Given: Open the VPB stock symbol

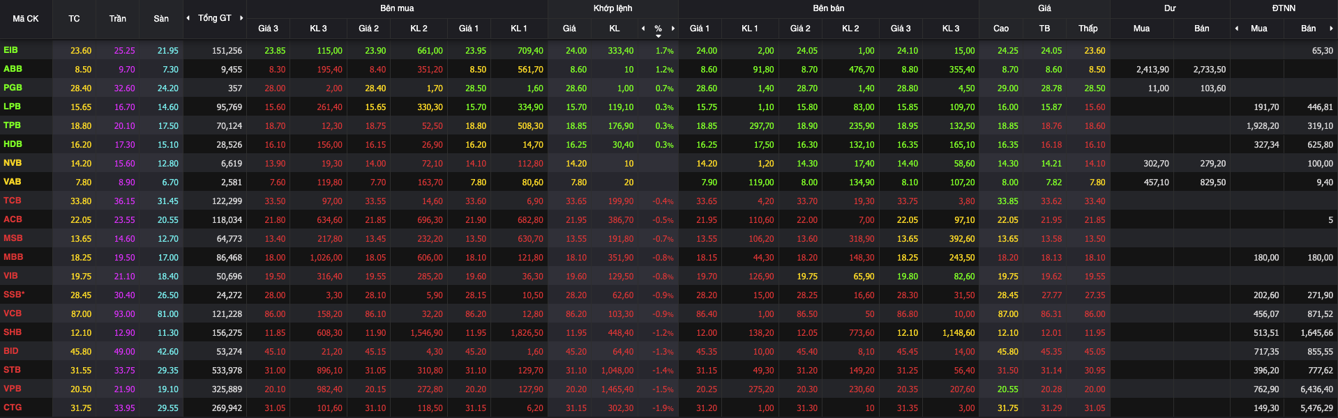Looking at the screenshot, I should coord(13,389).
